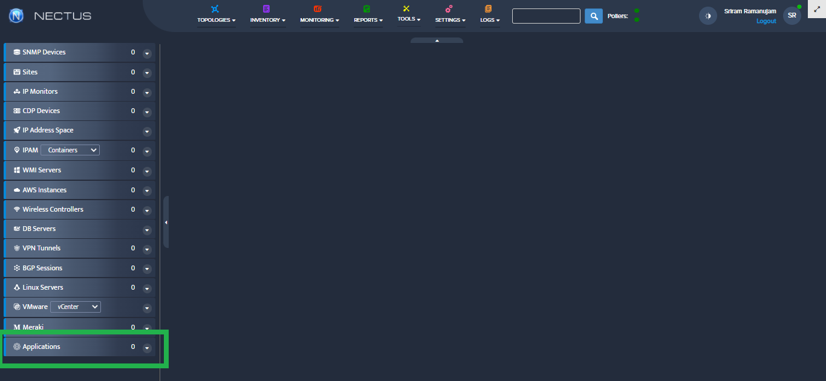The width and height of the screenshot is (826, 381).
Task: Expand the VPN Tunnels row arrow
Action: coord(147,249)
